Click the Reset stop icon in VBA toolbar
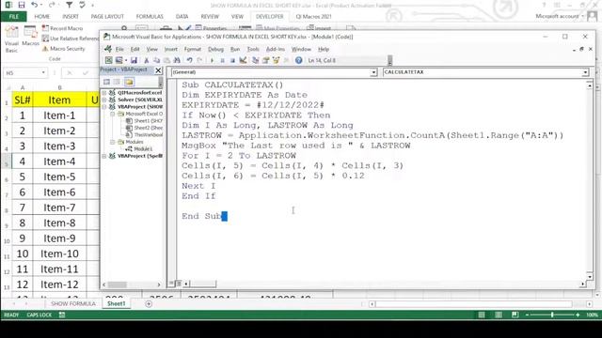Image resolution: width=602 pixels, height=338 pixels. click(232, 60)
